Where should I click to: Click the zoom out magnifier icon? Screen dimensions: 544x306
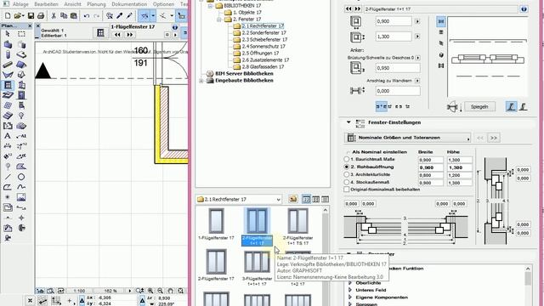[x=161, y=291]
